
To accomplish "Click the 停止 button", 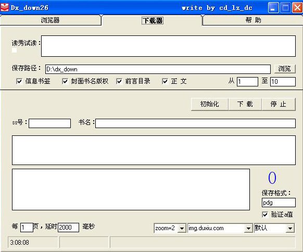I will pyautogui.click(x=279, y=104).
